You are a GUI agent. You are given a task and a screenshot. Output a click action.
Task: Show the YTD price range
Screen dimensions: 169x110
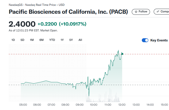[x=52, y=40]
